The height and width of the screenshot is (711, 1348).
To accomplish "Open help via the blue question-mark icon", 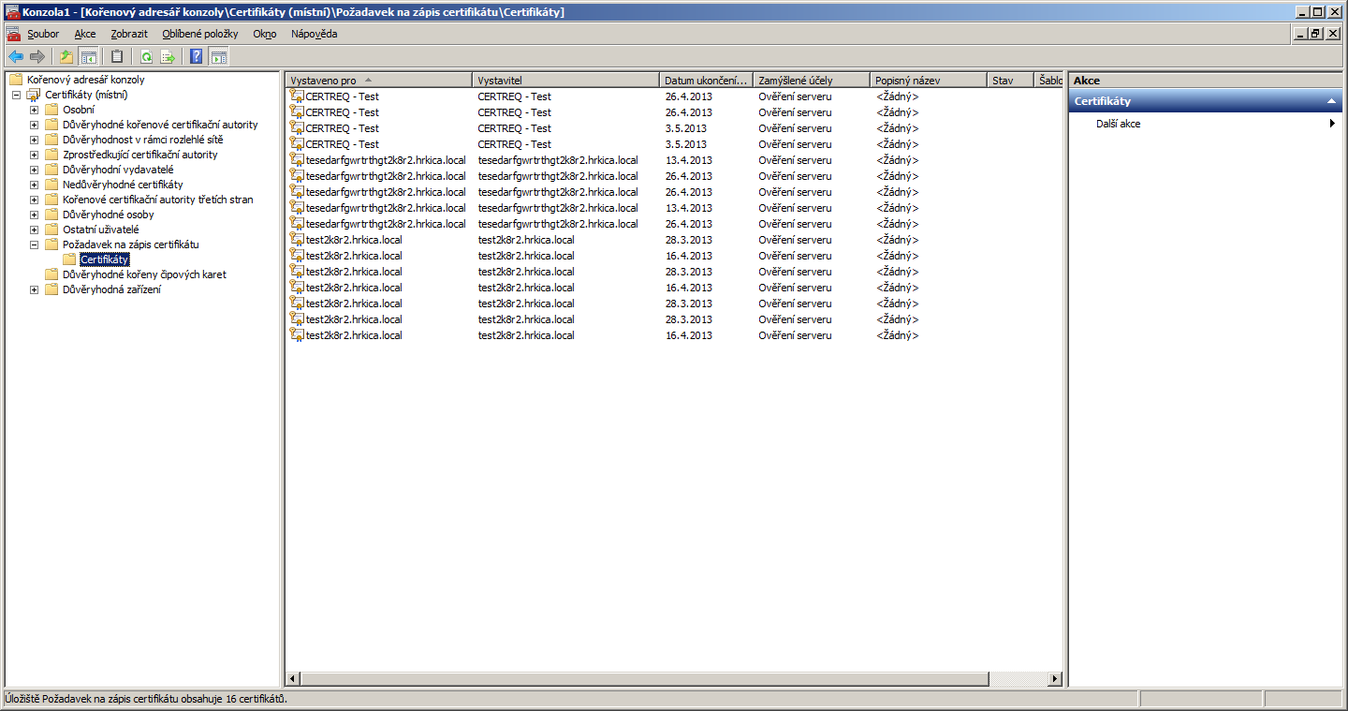I will pos(197,56).
